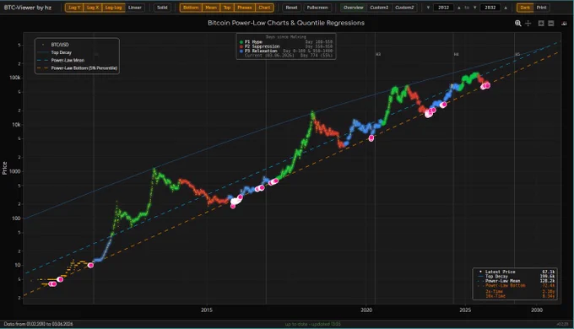The image size is (574, 329).
Task: Decrease start year with arrow before 2012
Action: pyautogui.click(x=428, y=8)
